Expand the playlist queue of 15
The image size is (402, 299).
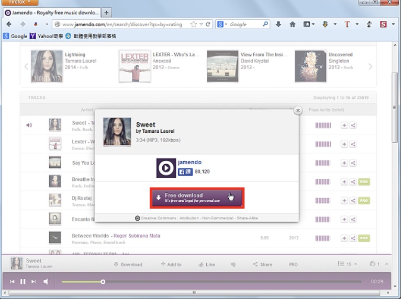348,264
